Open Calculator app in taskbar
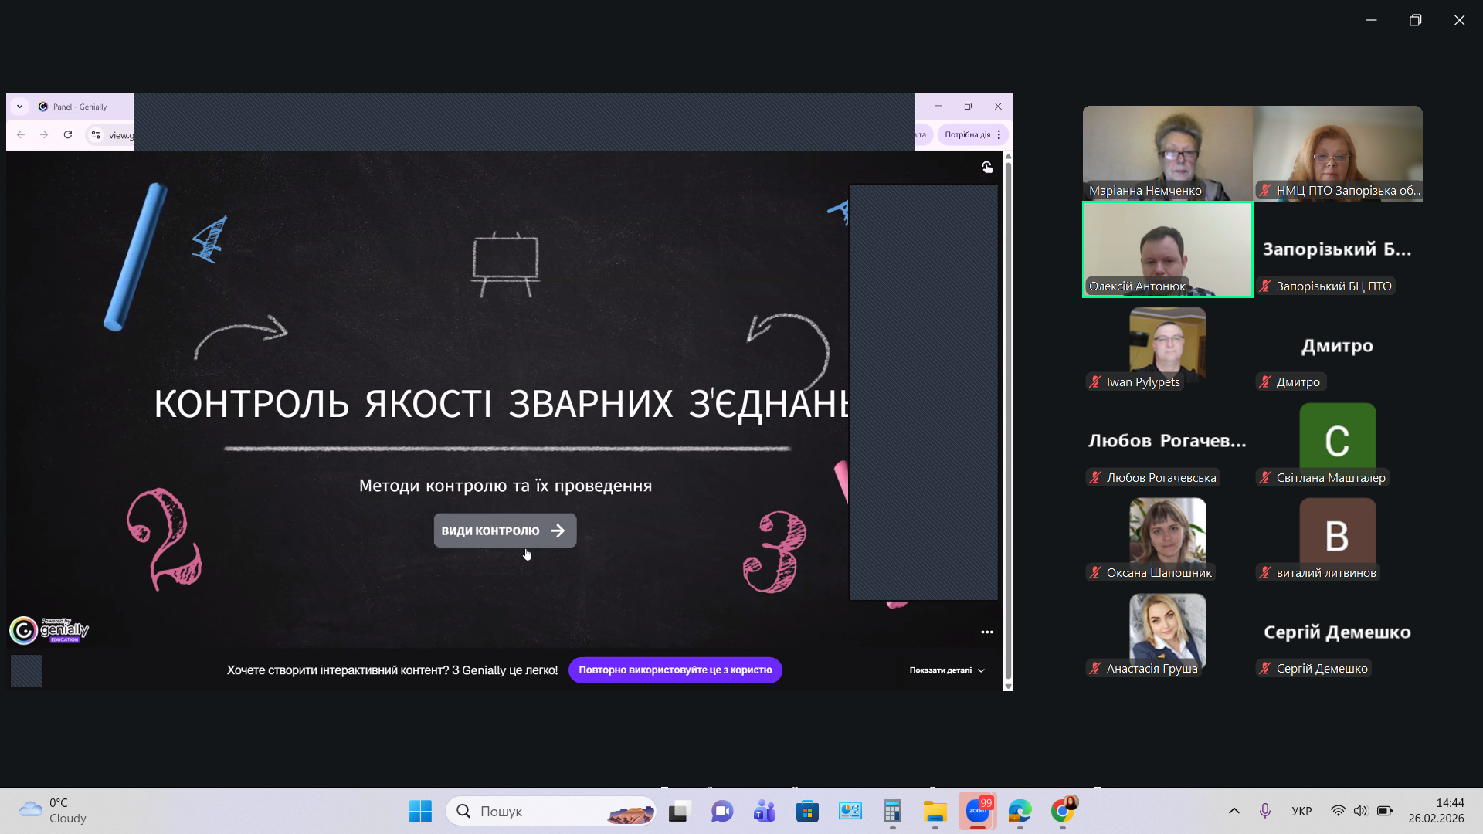Image resolution: width=1483 pixels, height=834 pixels. pyautogui.click(x=892, y=811)
